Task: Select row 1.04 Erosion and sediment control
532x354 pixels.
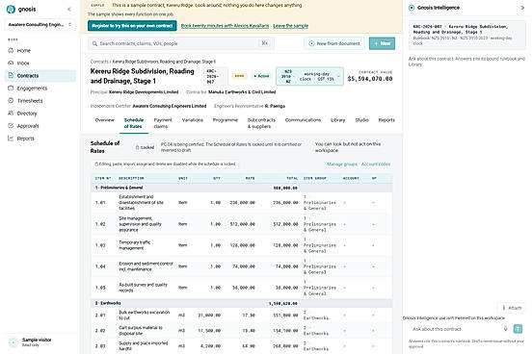Action: click(x=242, y=266)
